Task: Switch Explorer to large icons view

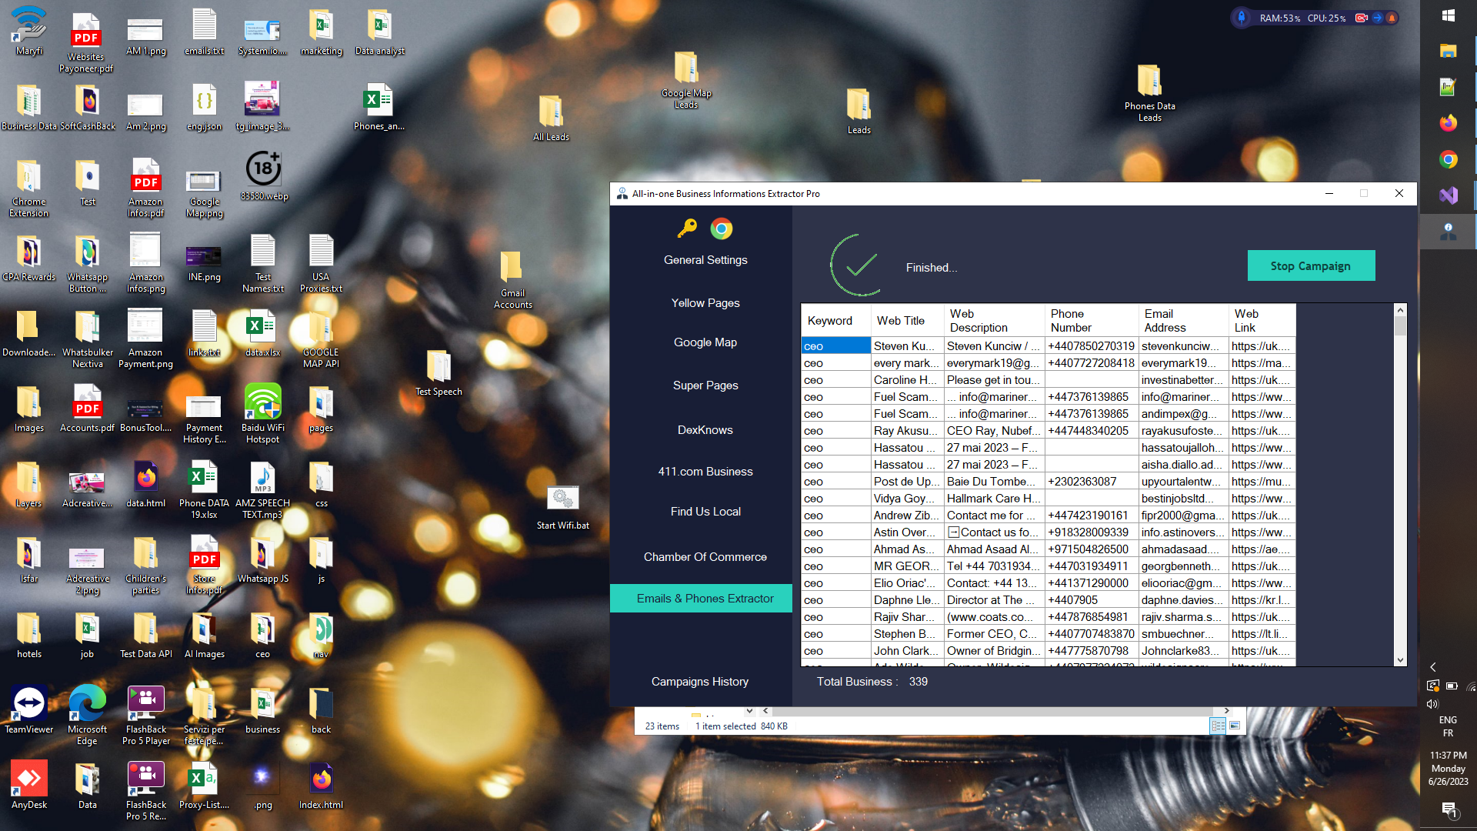Action: [1235, 726]
